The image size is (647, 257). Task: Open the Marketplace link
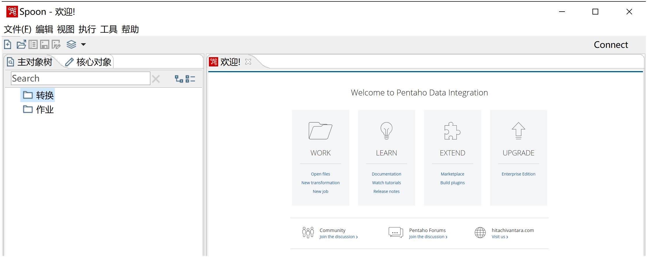pos(452,174)
